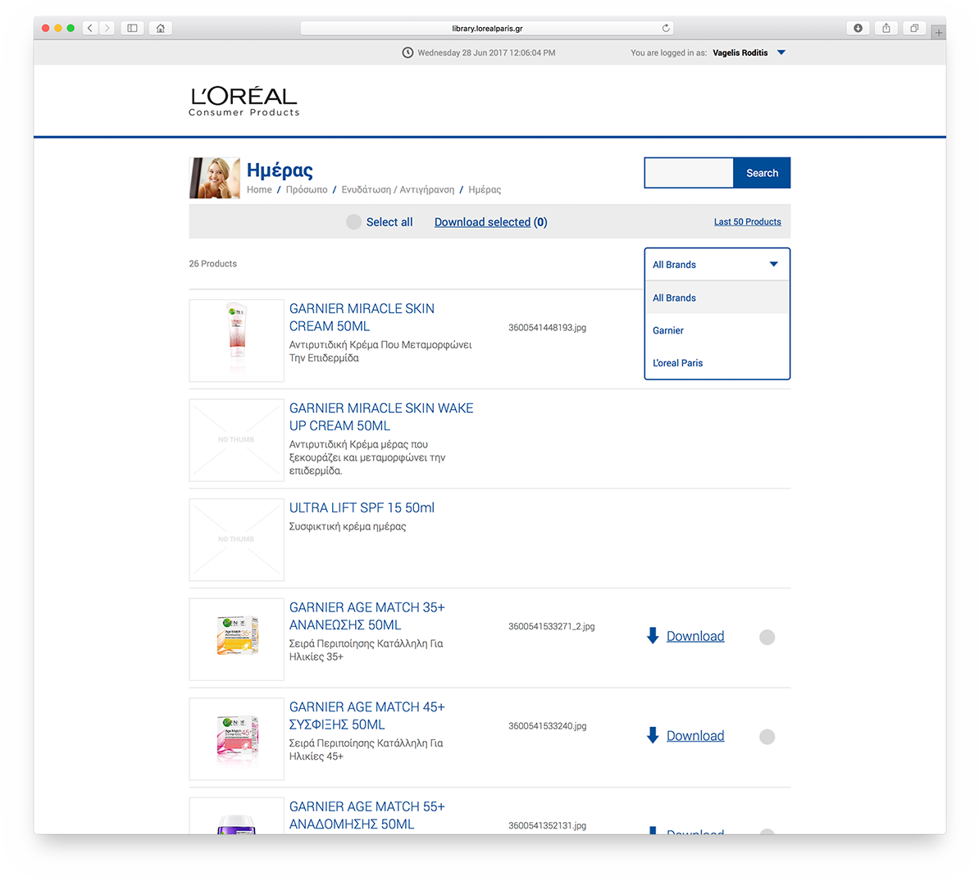979x881 pixels.
Task: Click the Ultra Lift SPF 15 placeholder thumbnail
Action: [237, 540]
